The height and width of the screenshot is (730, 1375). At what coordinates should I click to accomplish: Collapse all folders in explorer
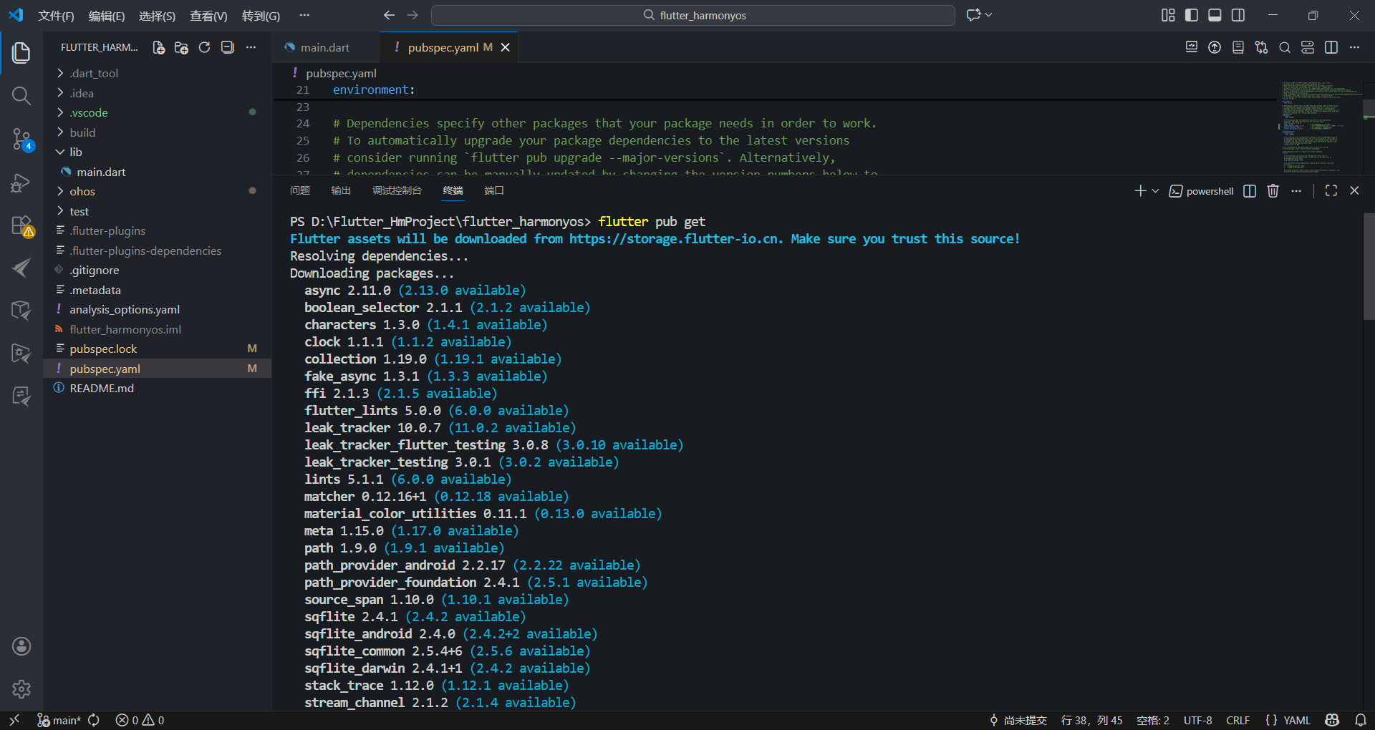point(227,47)
